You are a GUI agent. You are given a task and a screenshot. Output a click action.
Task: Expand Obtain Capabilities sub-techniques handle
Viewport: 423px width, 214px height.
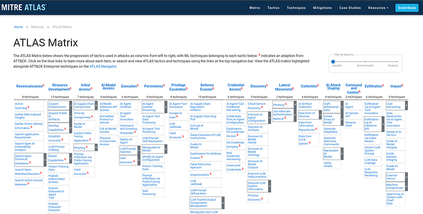pyautogui.click(x=71, y=158)
